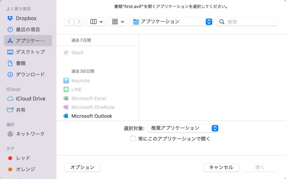Open 共有 in the sidebar
286x179 pixels.
coord(28,110)
